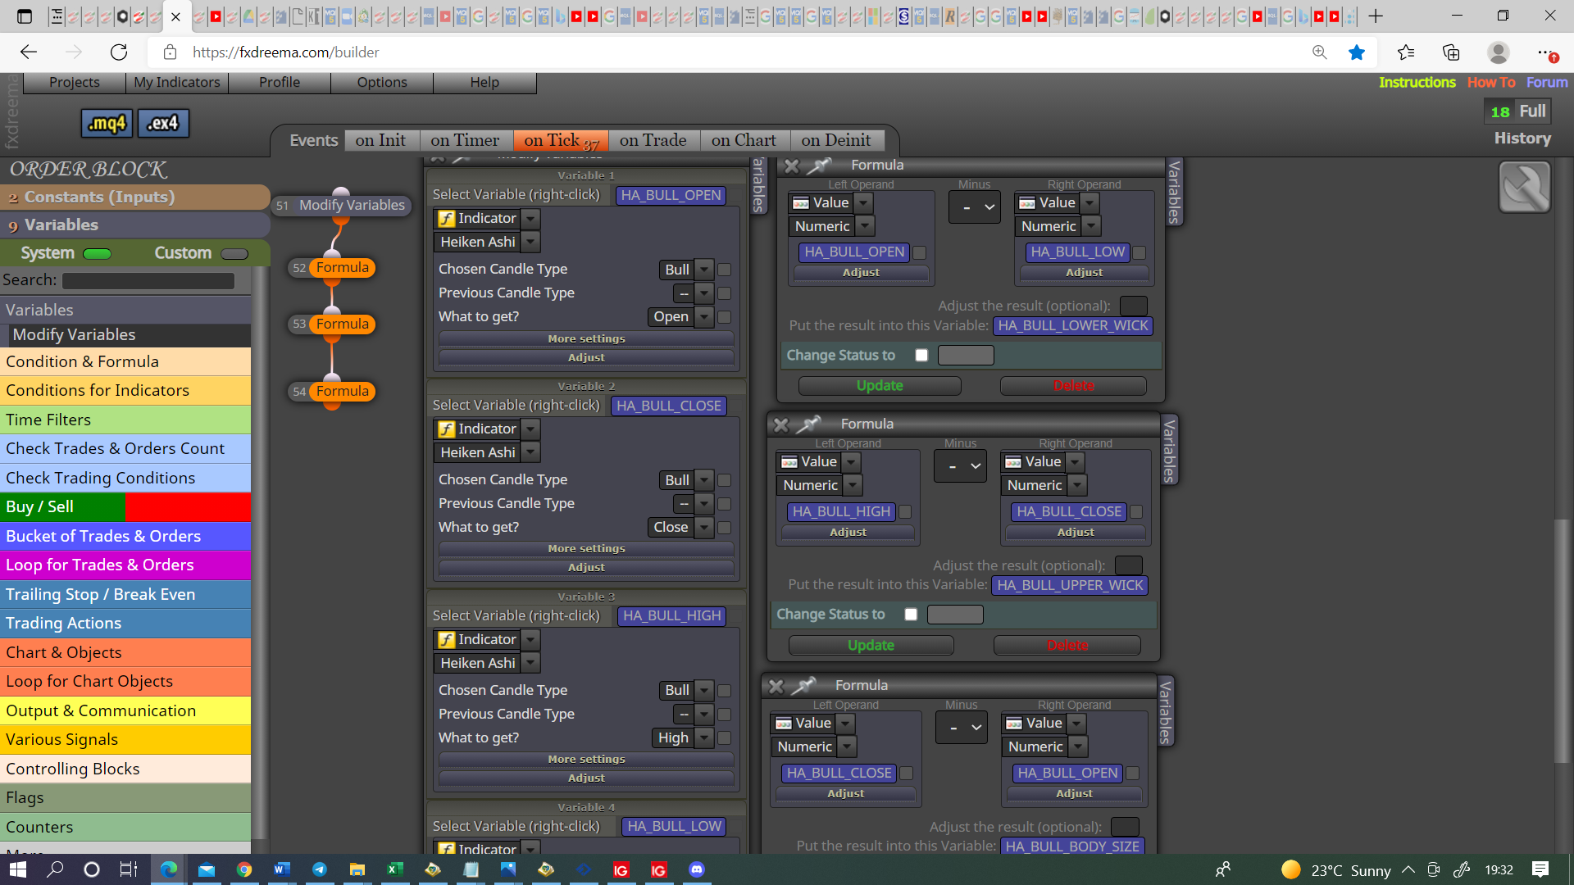Open the browser favorites list
This screenshot has width=1574, height=885.
click(1406, 52)
